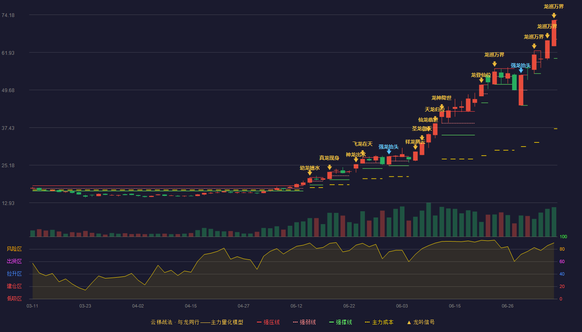Click the 05-12 date label
Viewport: 582px width, 332px height.
pos(296,306)
